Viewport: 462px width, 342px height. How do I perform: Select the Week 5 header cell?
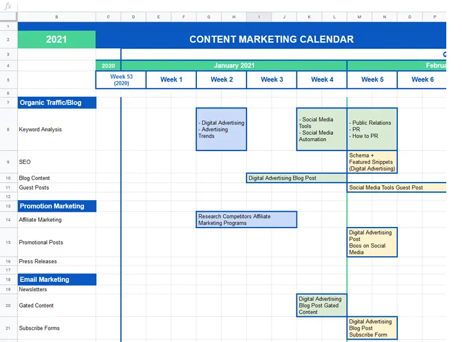tap(372, 80)
